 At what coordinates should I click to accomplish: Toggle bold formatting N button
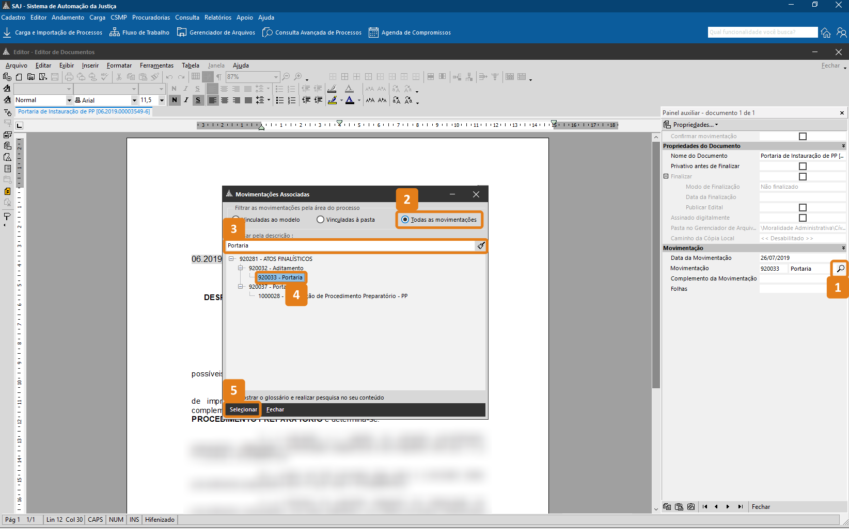175,100
